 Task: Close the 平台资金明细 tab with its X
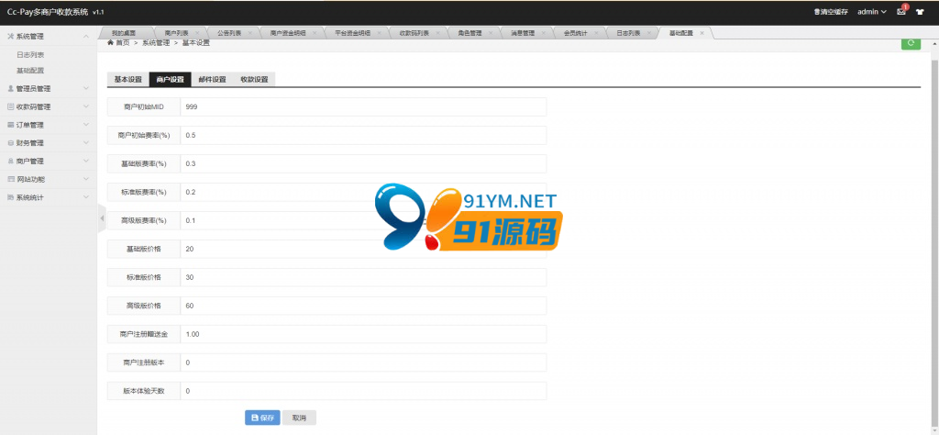click(x=379, y=33)
